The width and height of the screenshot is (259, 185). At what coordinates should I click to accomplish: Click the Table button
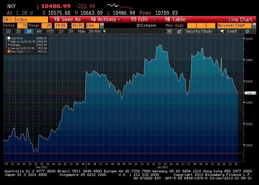tap(175, 19)
